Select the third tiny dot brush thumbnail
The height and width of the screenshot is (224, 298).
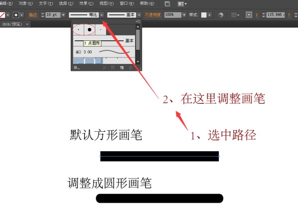coord(101,30)
